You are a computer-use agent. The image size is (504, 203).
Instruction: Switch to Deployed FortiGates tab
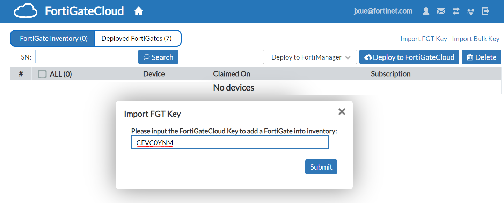[x=137, y=38]
